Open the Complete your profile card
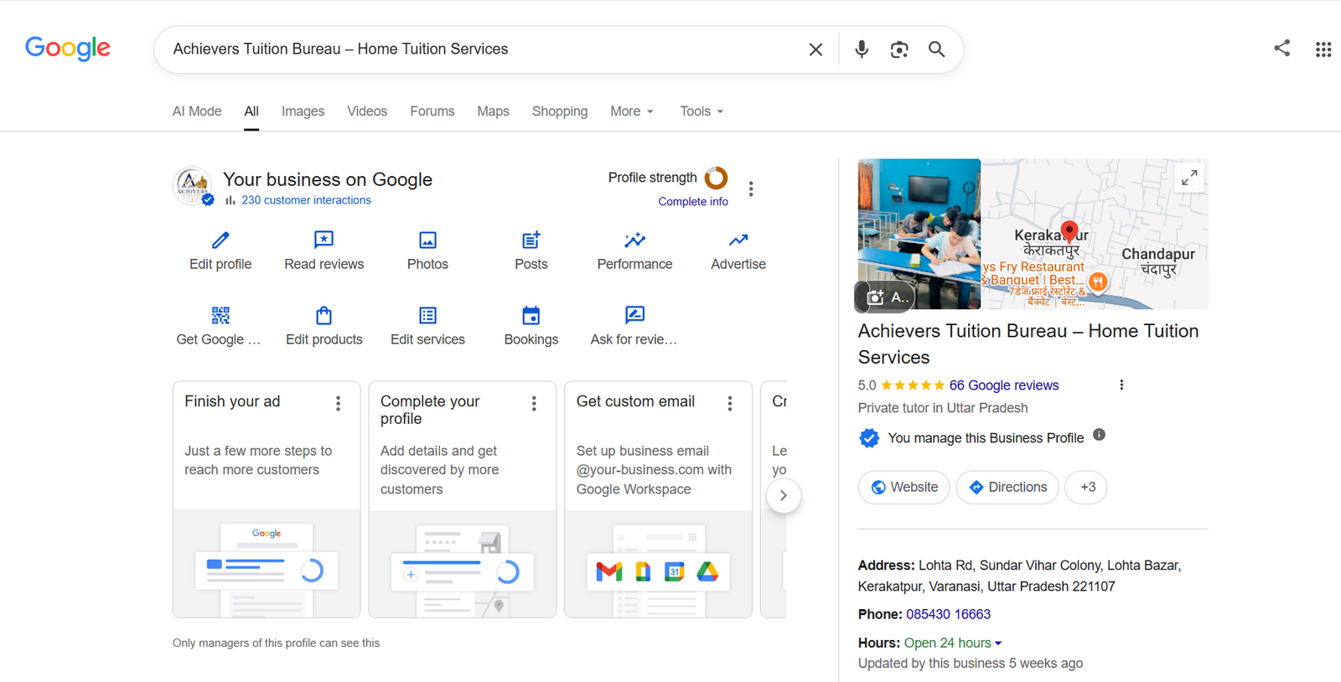The image size is (1341, 682). pos(463,499)
